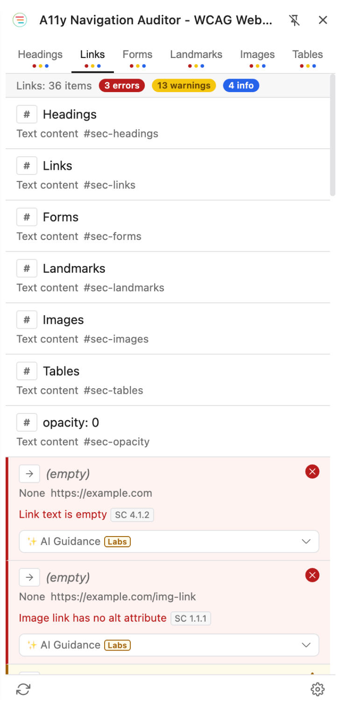Expand AI Guidance for image link alt
The image size is (340, 711).
coord(169,645)
